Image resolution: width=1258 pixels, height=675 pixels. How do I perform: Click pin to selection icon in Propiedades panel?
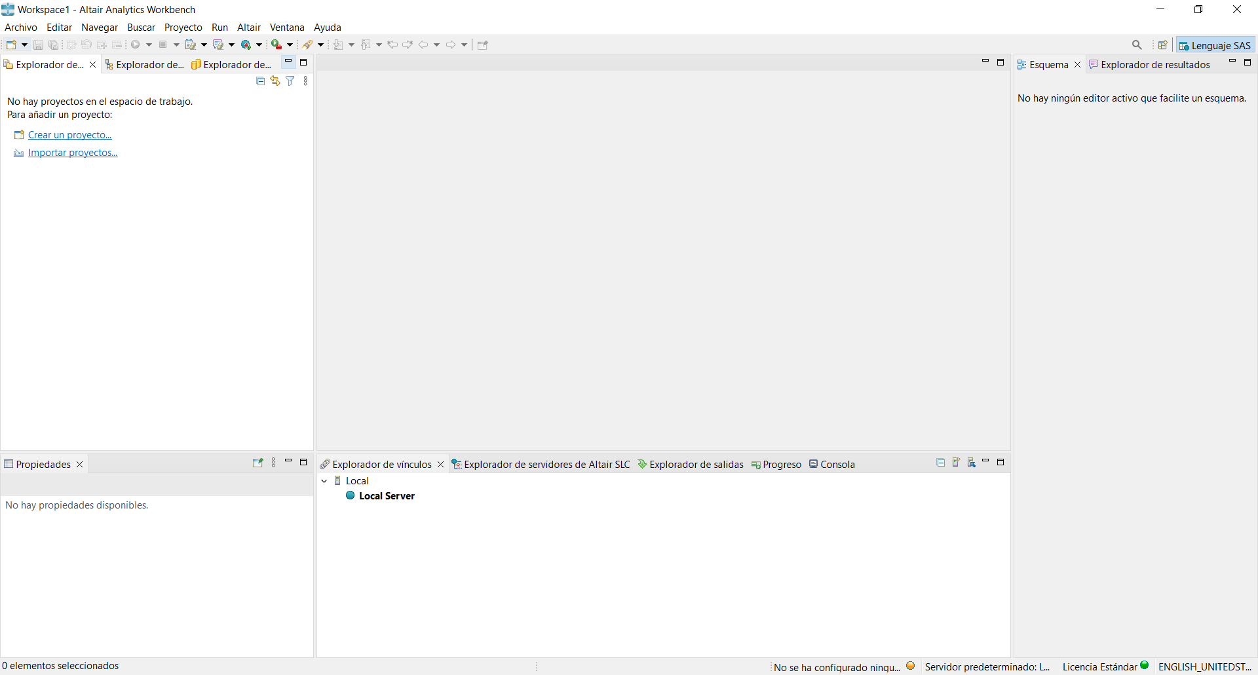pos(257,463)
